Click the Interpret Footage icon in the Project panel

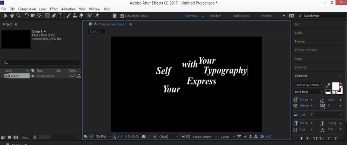(3, 137)
